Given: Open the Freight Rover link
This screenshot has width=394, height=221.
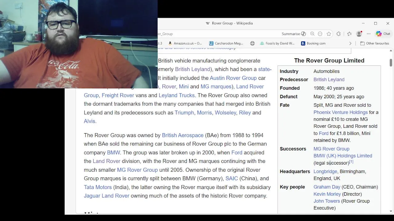Looking at the screenshot, I should (118, 95).
